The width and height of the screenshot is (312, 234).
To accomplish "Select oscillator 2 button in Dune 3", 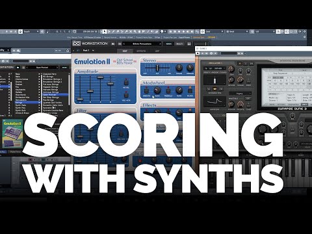I will (x=246, y=64).
